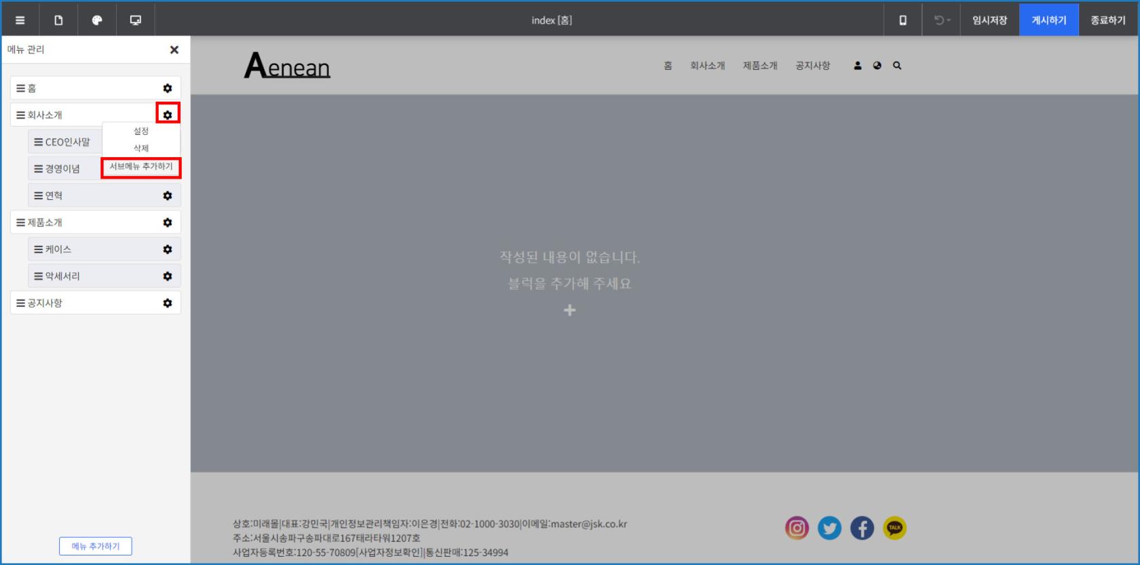This screenshot has height=565, width=1140.
Task: Click the Facebook icon in footer
Action: click(862, 528)
